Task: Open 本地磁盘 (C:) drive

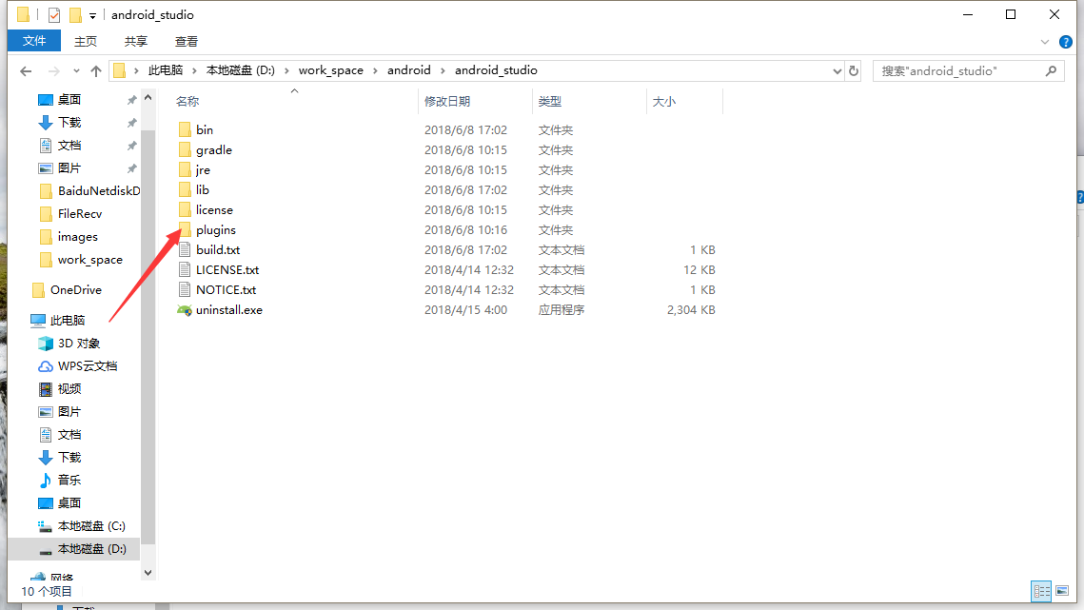Action: click(x=91, y=525)
